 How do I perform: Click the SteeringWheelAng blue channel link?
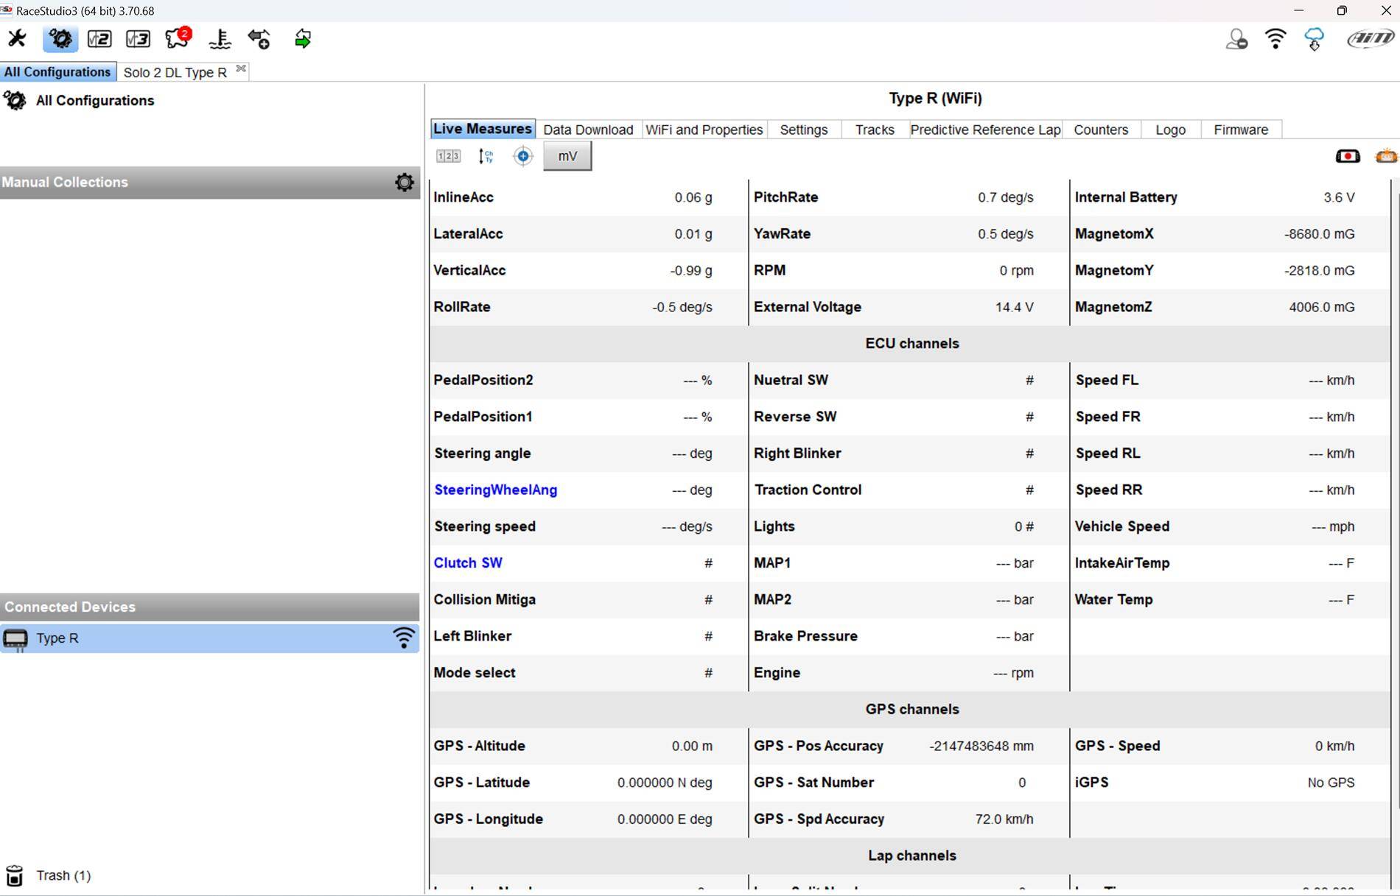pyautogui.click(x=495, y=490)
